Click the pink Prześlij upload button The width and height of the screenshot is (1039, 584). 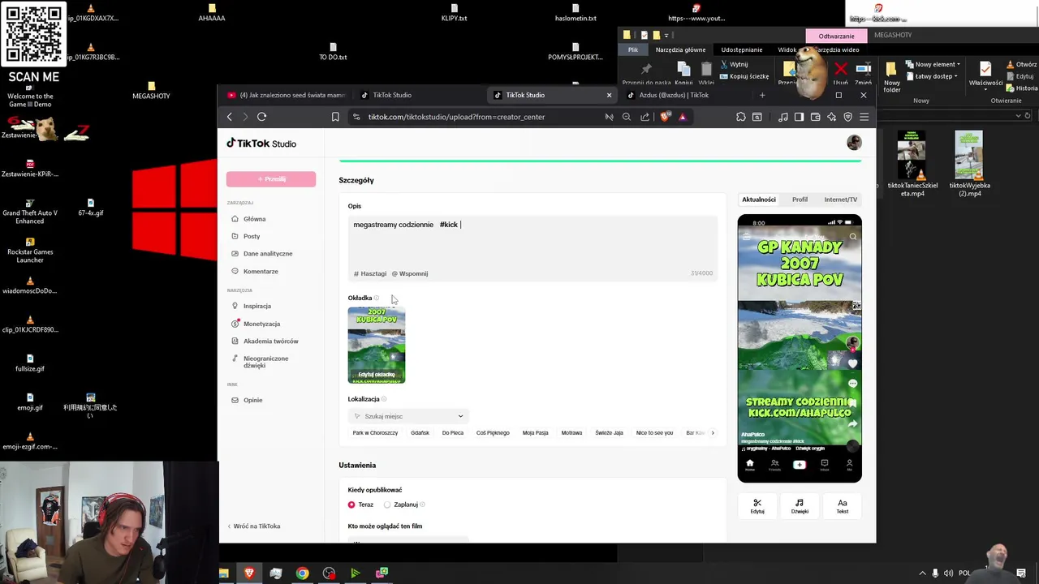[x=271, y=178]
